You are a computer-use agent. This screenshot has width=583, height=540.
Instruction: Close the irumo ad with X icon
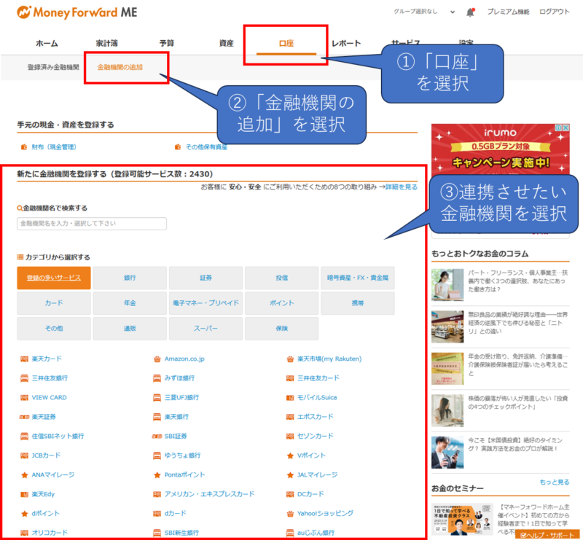(566, 128)
